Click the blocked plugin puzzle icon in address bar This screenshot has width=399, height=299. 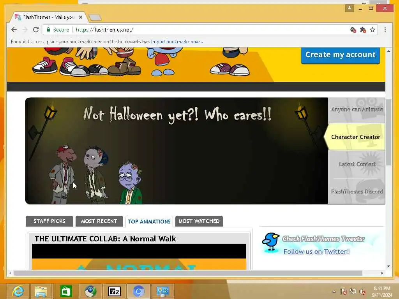(x=363, y=30)
